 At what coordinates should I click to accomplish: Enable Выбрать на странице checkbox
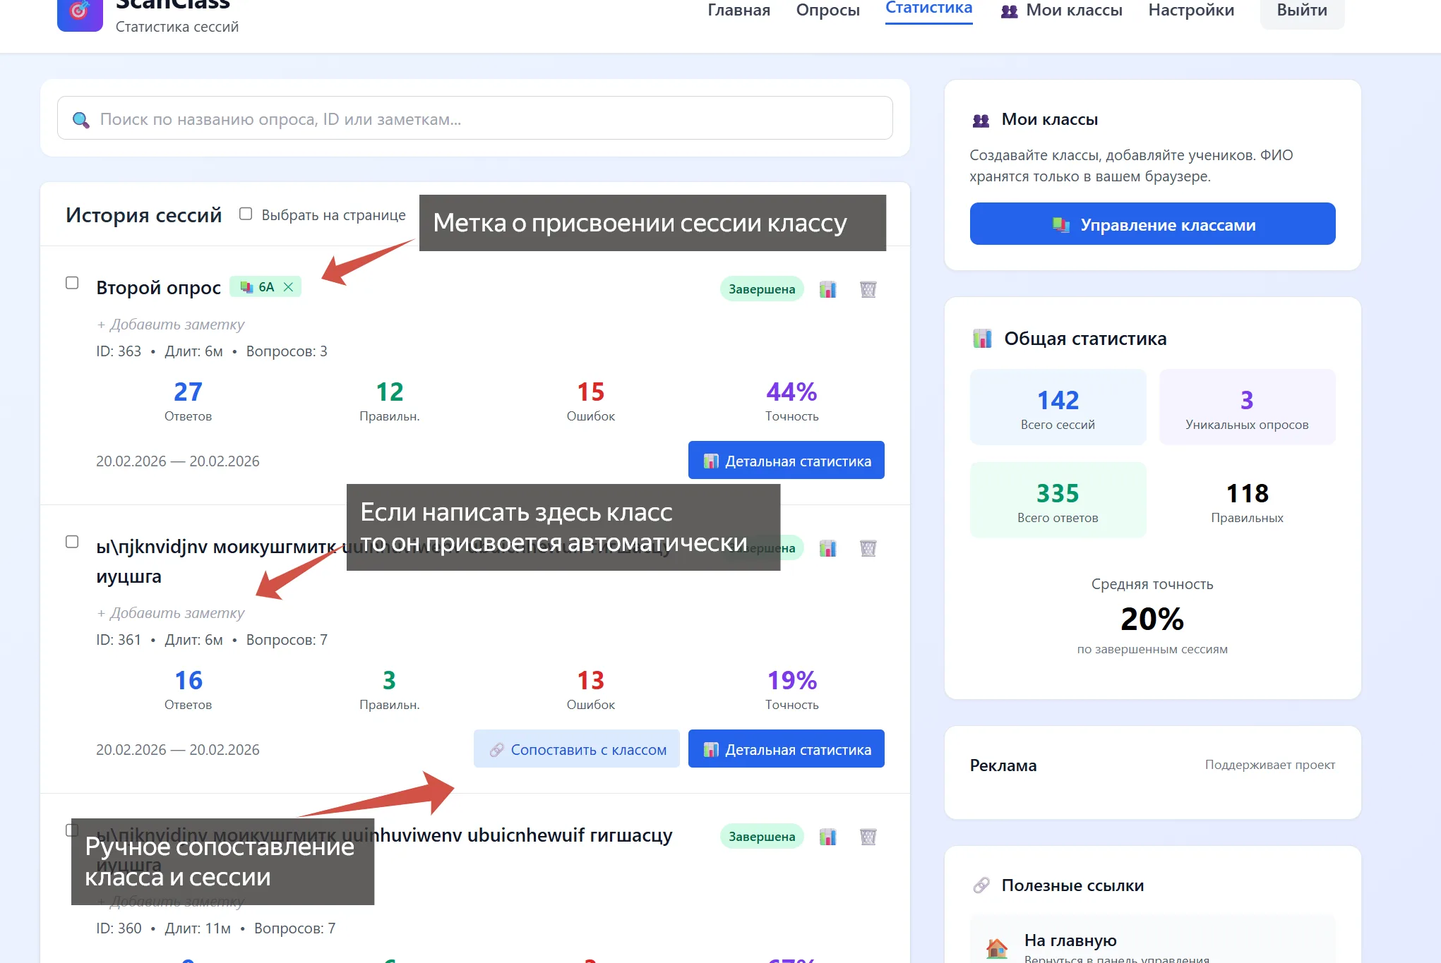(246, 214)
